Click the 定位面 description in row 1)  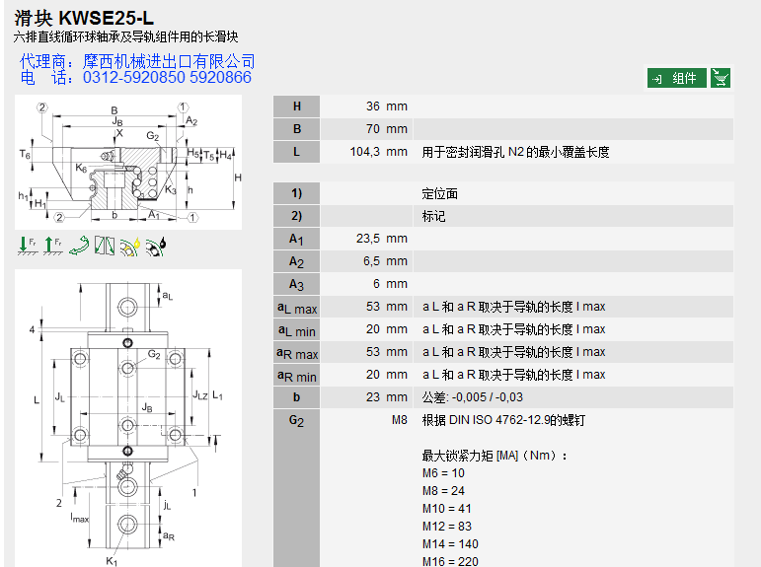tap(440, 194)
